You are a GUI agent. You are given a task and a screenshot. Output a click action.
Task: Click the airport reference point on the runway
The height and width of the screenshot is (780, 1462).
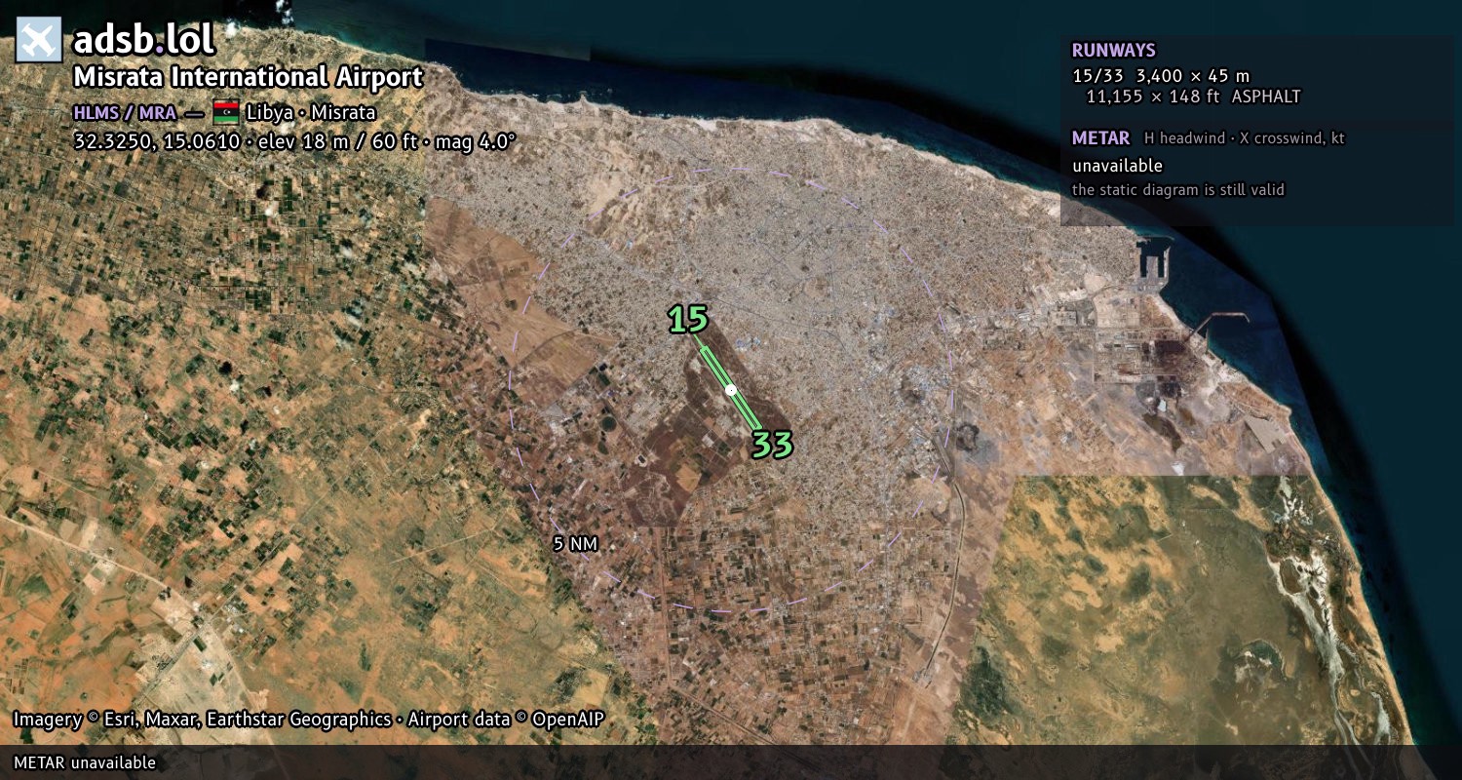tap(731, 390)
